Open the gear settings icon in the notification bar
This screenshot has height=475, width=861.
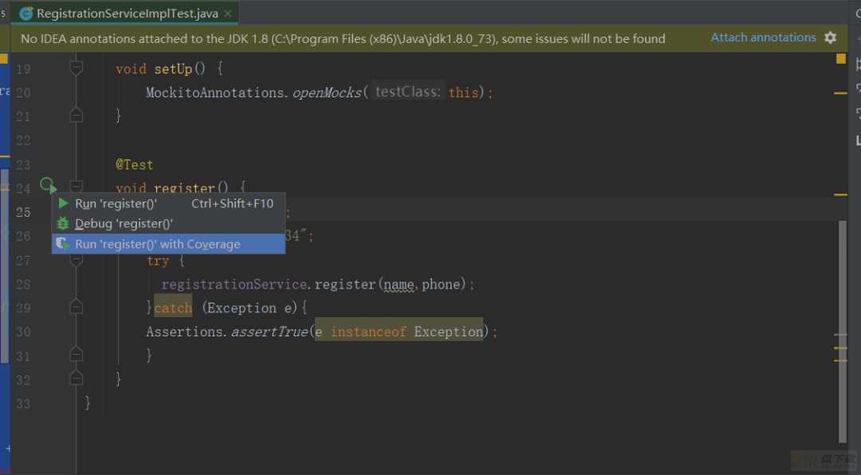pyautogui.click(x=830, y=37)
